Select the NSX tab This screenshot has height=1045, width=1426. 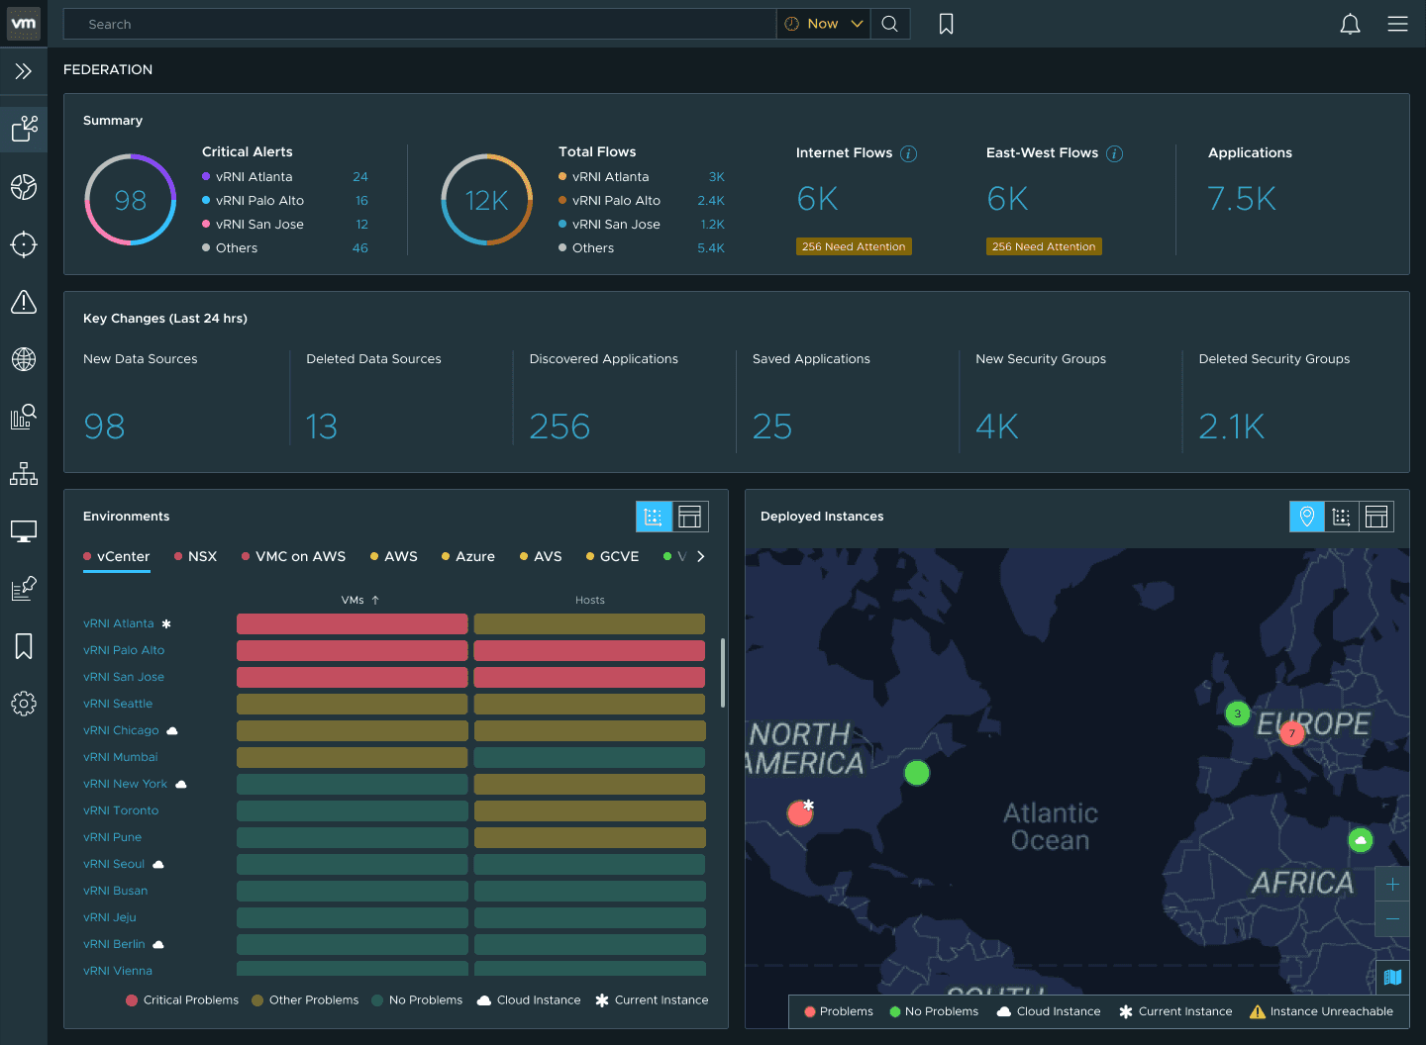(x=196, y=557)
